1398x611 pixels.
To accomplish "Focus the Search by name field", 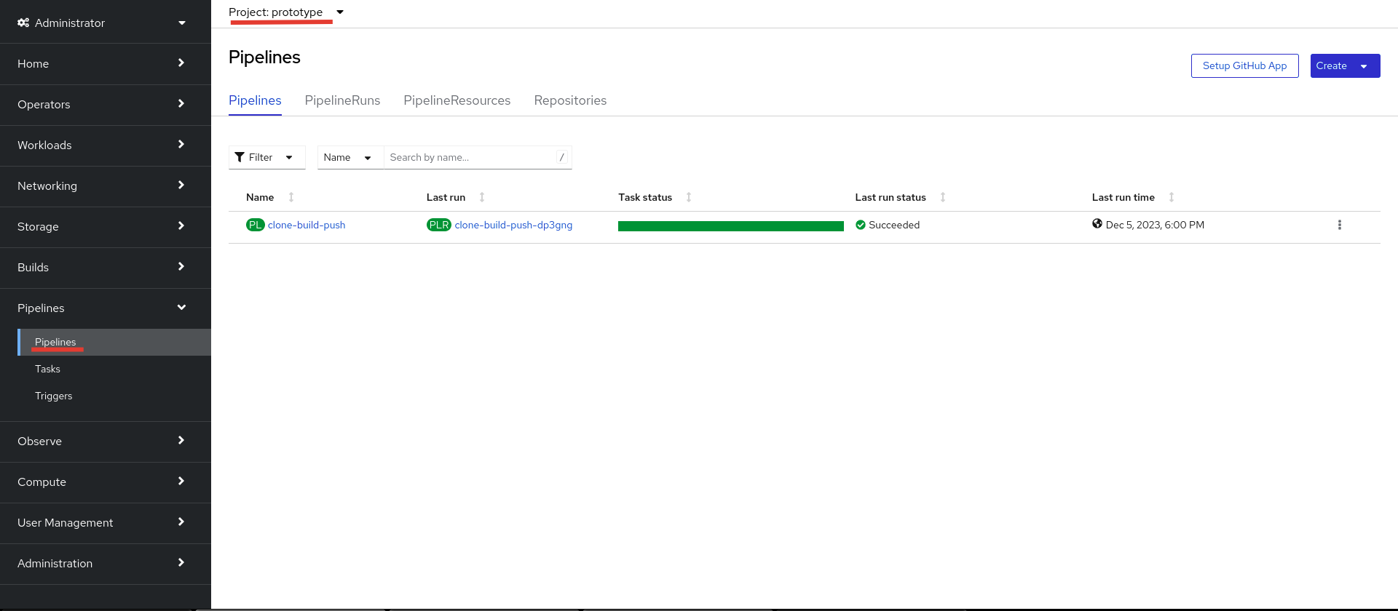I will 470,157.
